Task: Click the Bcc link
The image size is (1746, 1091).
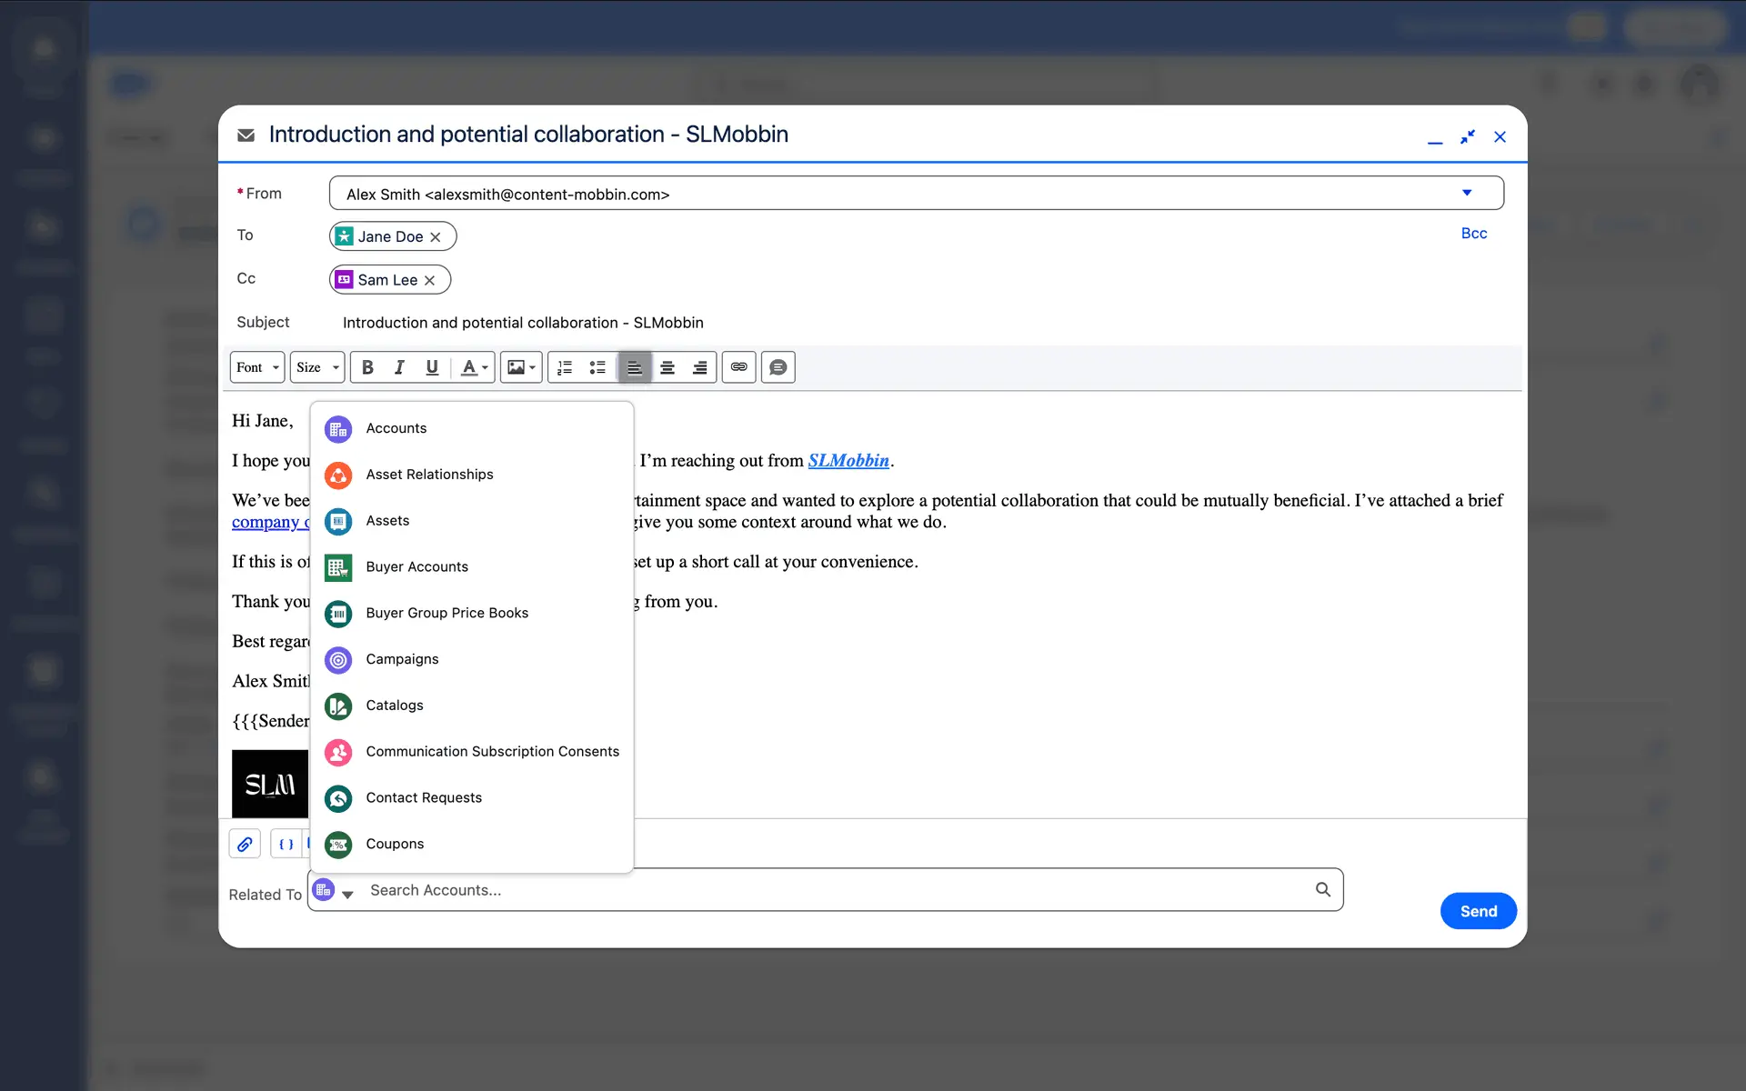Action: point(1473,234)
